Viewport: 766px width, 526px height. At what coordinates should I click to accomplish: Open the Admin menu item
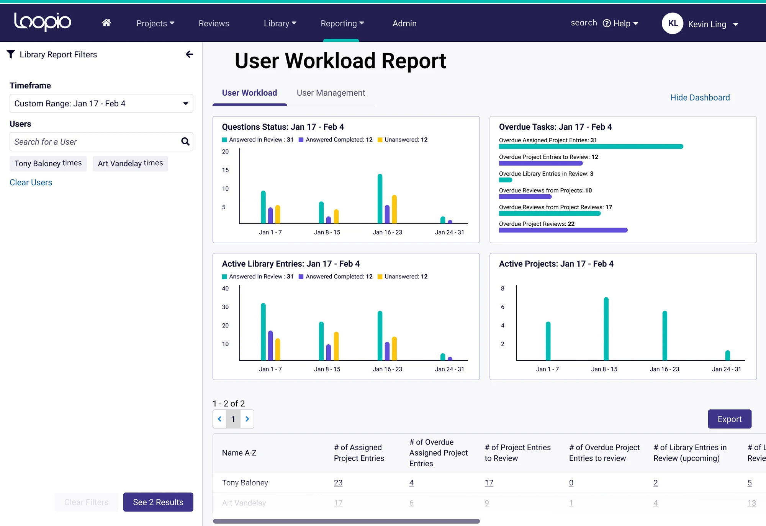404,23
